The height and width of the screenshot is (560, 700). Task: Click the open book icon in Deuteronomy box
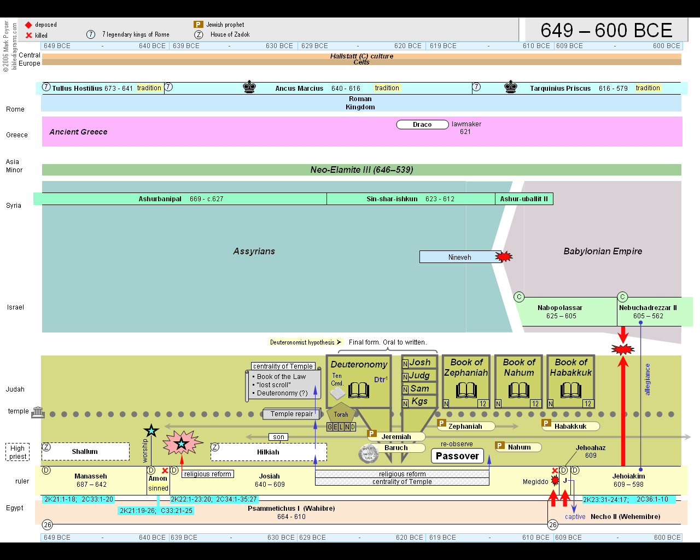[x=359, y=390]
